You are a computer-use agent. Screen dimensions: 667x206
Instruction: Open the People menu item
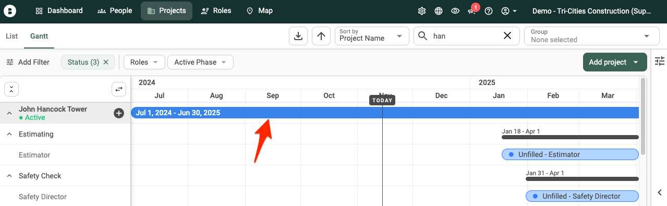point(115,10)
